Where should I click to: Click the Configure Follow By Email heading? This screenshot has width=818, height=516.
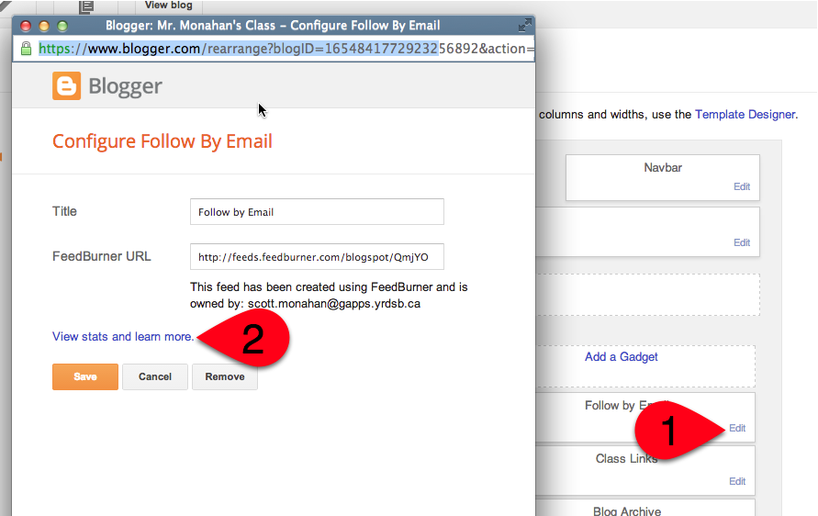click(x=162, y=141)
